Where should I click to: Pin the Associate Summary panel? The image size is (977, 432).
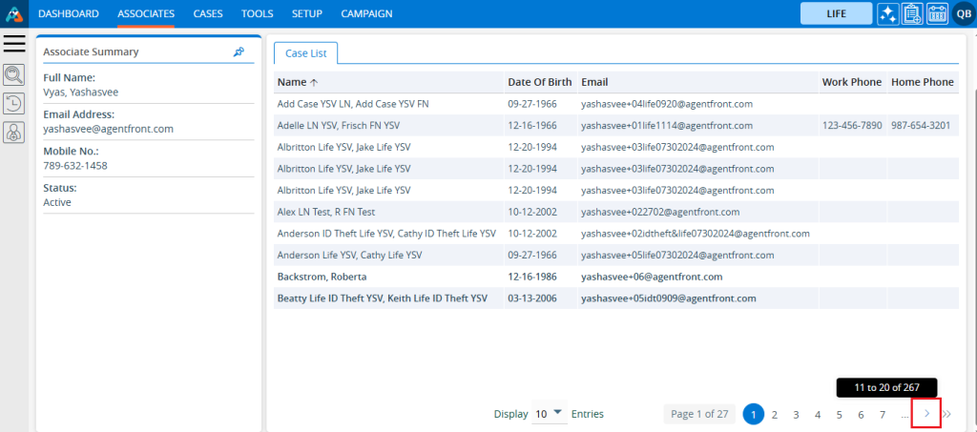(239, 52)
